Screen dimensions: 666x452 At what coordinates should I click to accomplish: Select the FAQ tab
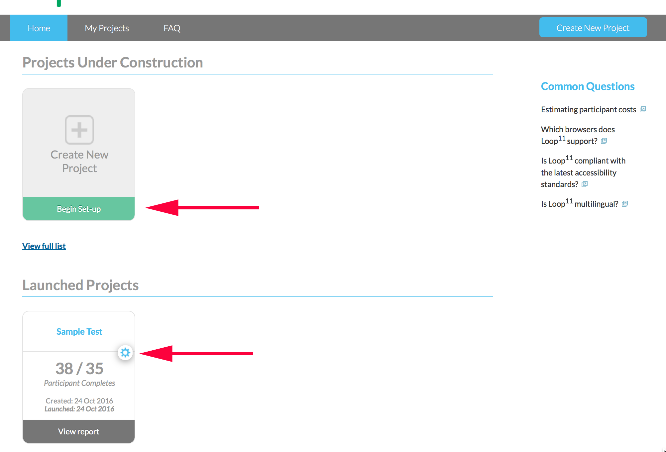coord(171,27)
